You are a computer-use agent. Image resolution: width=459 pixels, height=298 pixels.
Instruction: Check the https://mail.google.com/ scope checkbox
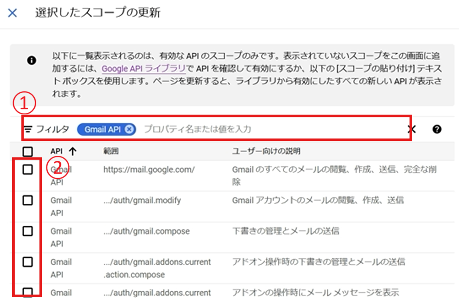point(27,170)
